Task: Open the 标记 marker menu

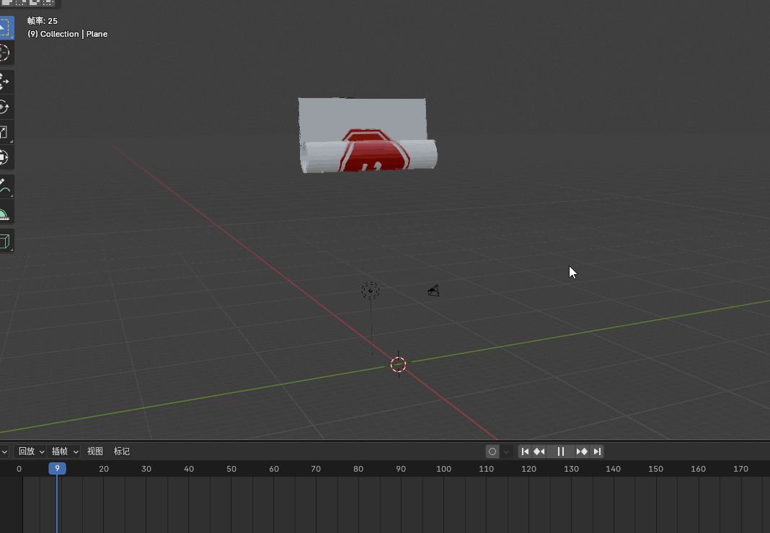Action: pyautogui.click(x=122, y=451)
